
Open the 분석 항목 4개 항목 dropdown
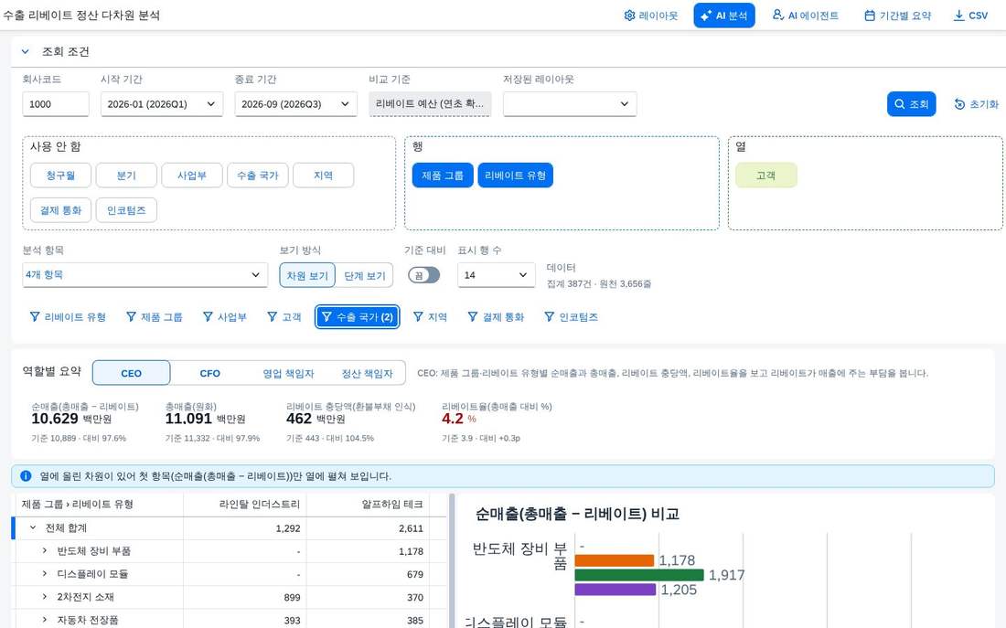[145, 274]
